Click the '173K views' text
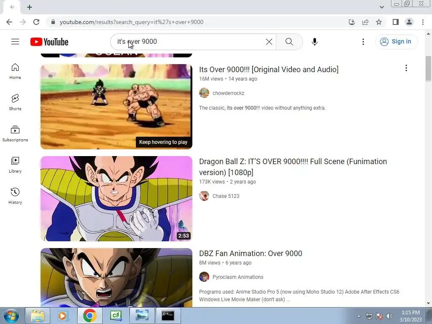The width and height of the screenshot is (432, 324). (212, 182)
